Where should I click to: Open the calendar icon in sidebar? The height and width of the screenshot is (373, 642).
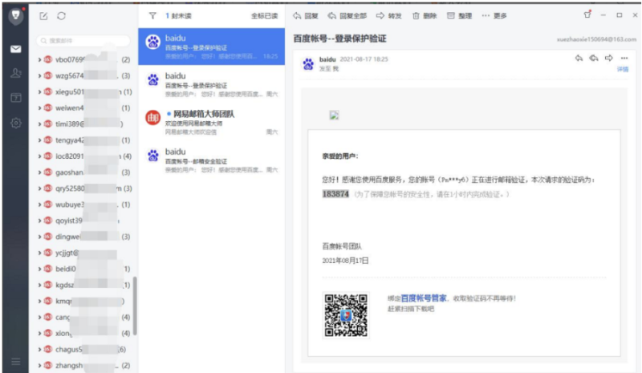pyautogui.click(x=15, y=98)
